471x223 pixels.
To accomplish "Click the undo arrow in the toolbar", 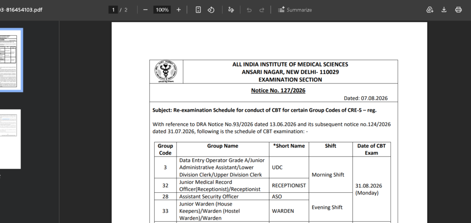I will click(249, 10).
